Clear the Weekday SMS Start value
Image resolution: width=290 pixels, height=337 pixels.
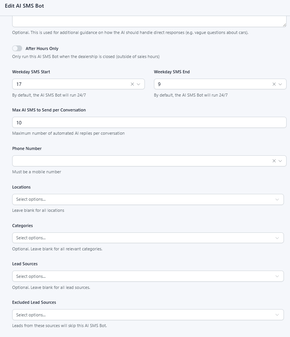click(x=132, y=84)
